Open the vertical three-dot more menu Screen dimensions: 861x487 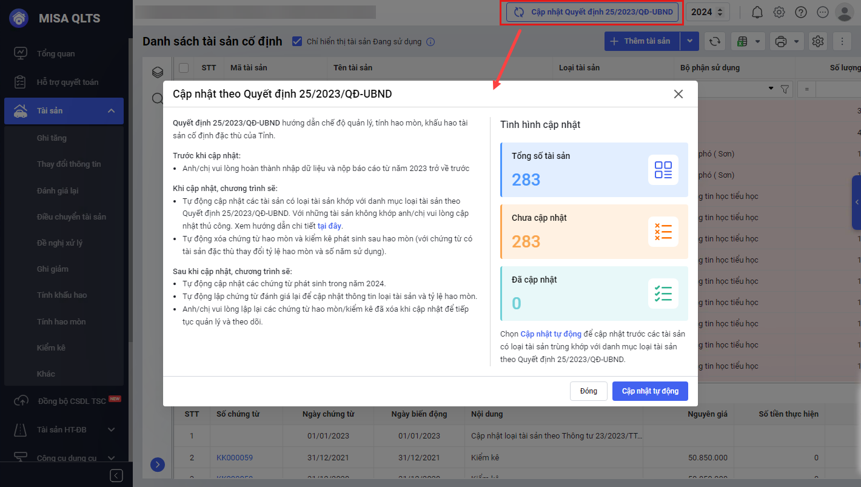[x=842, y=41]
